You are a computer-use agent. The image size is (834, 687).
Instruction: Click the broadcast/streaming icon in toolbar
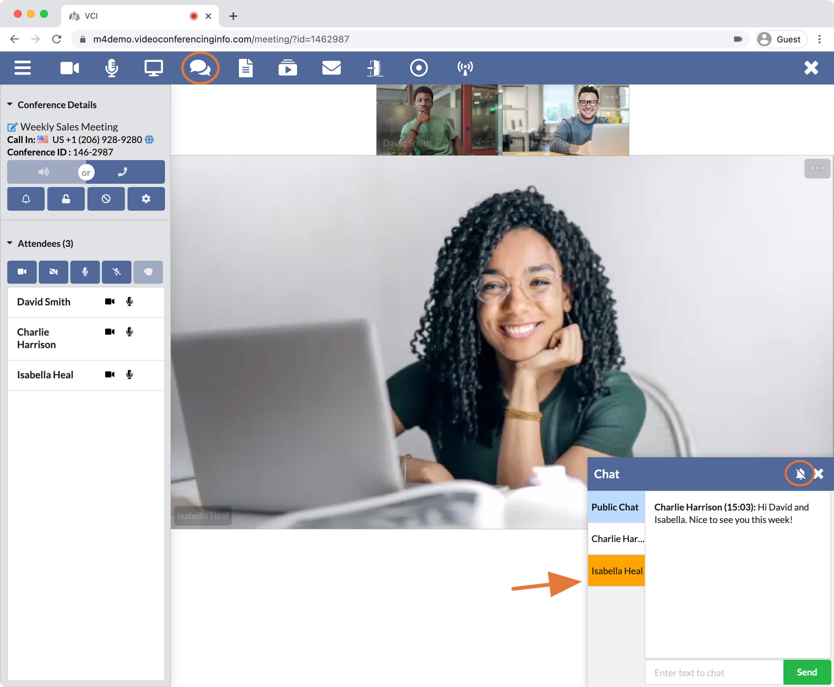pyautogui.click(x=464, y=67)
